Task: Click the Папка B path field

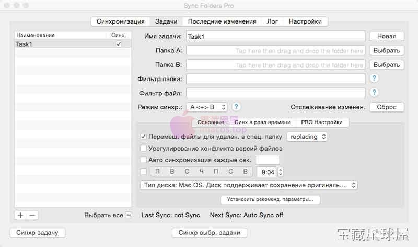Action: click(x=276, y=65)
